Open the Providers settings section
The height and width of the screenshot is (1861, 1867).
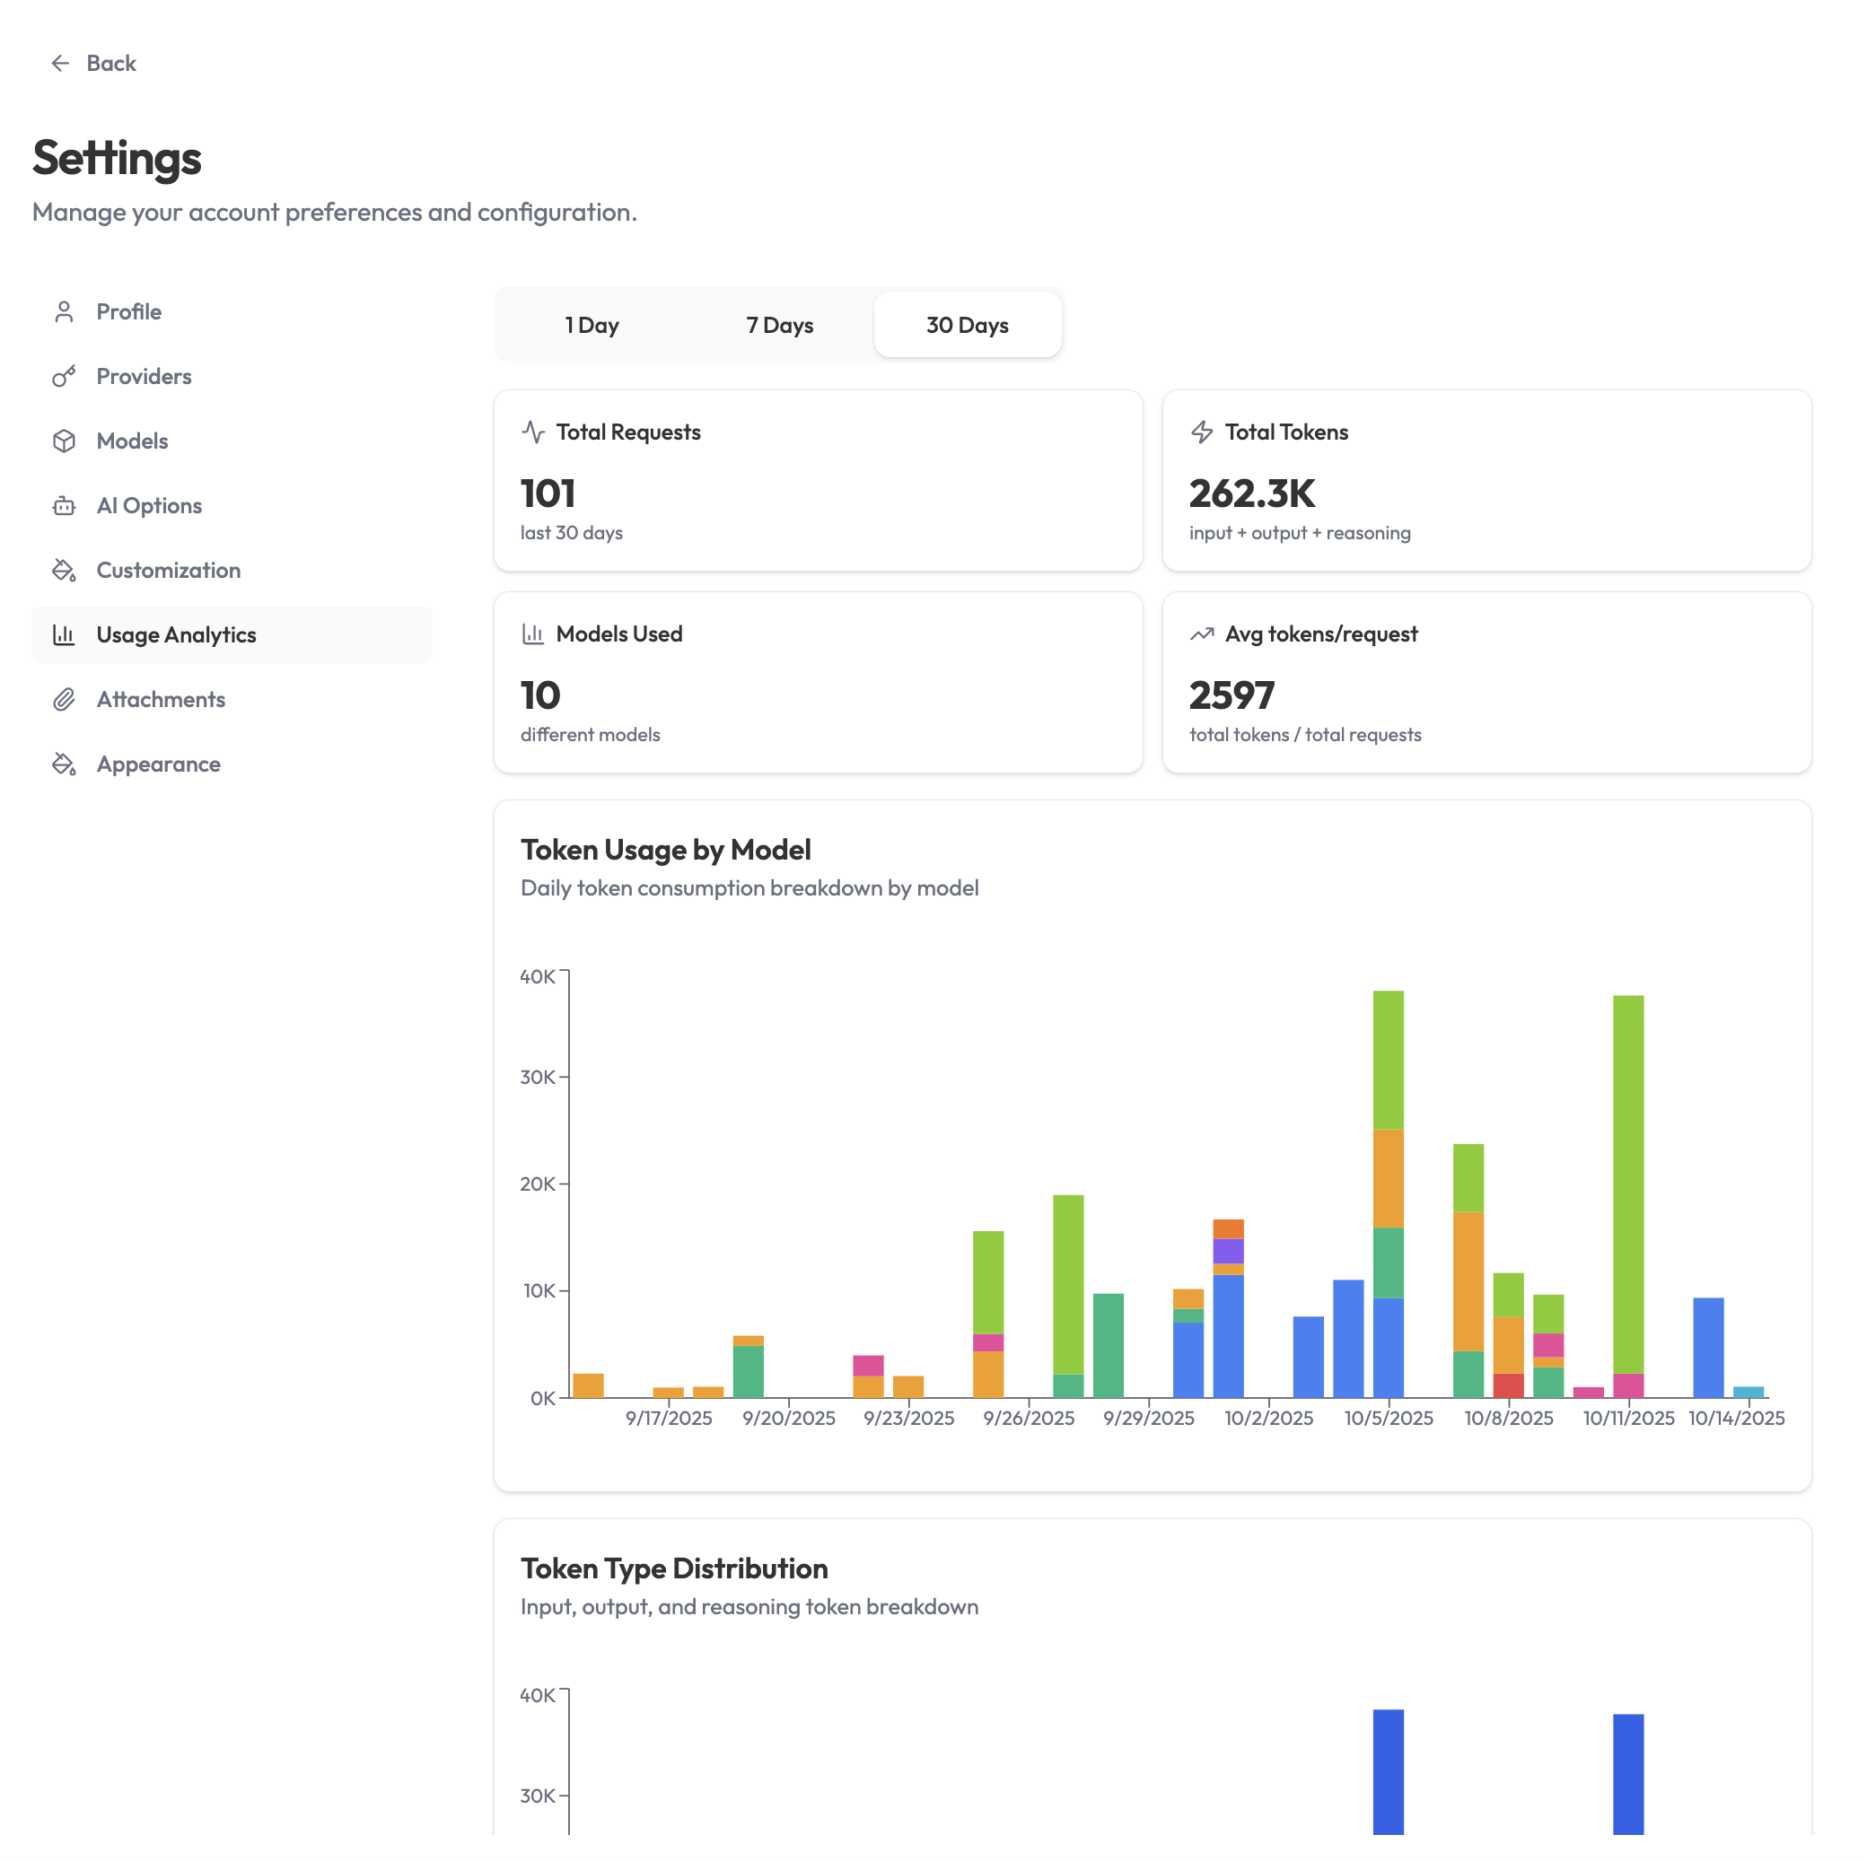(144, 377)
